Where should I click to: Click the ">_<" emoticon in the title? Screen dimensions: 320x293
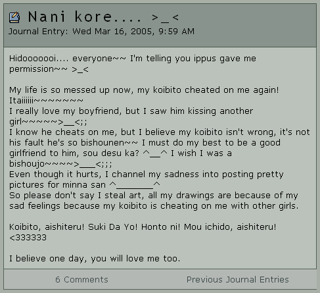pyautogui.click(x=166, y=18)
